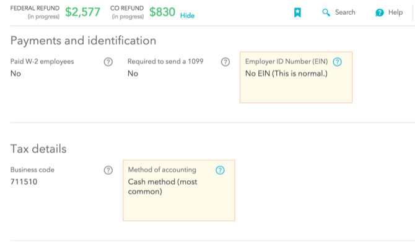This screenshot has width=415, height=249.
Task: Select the No EIN field
Action: pos(286,74)
